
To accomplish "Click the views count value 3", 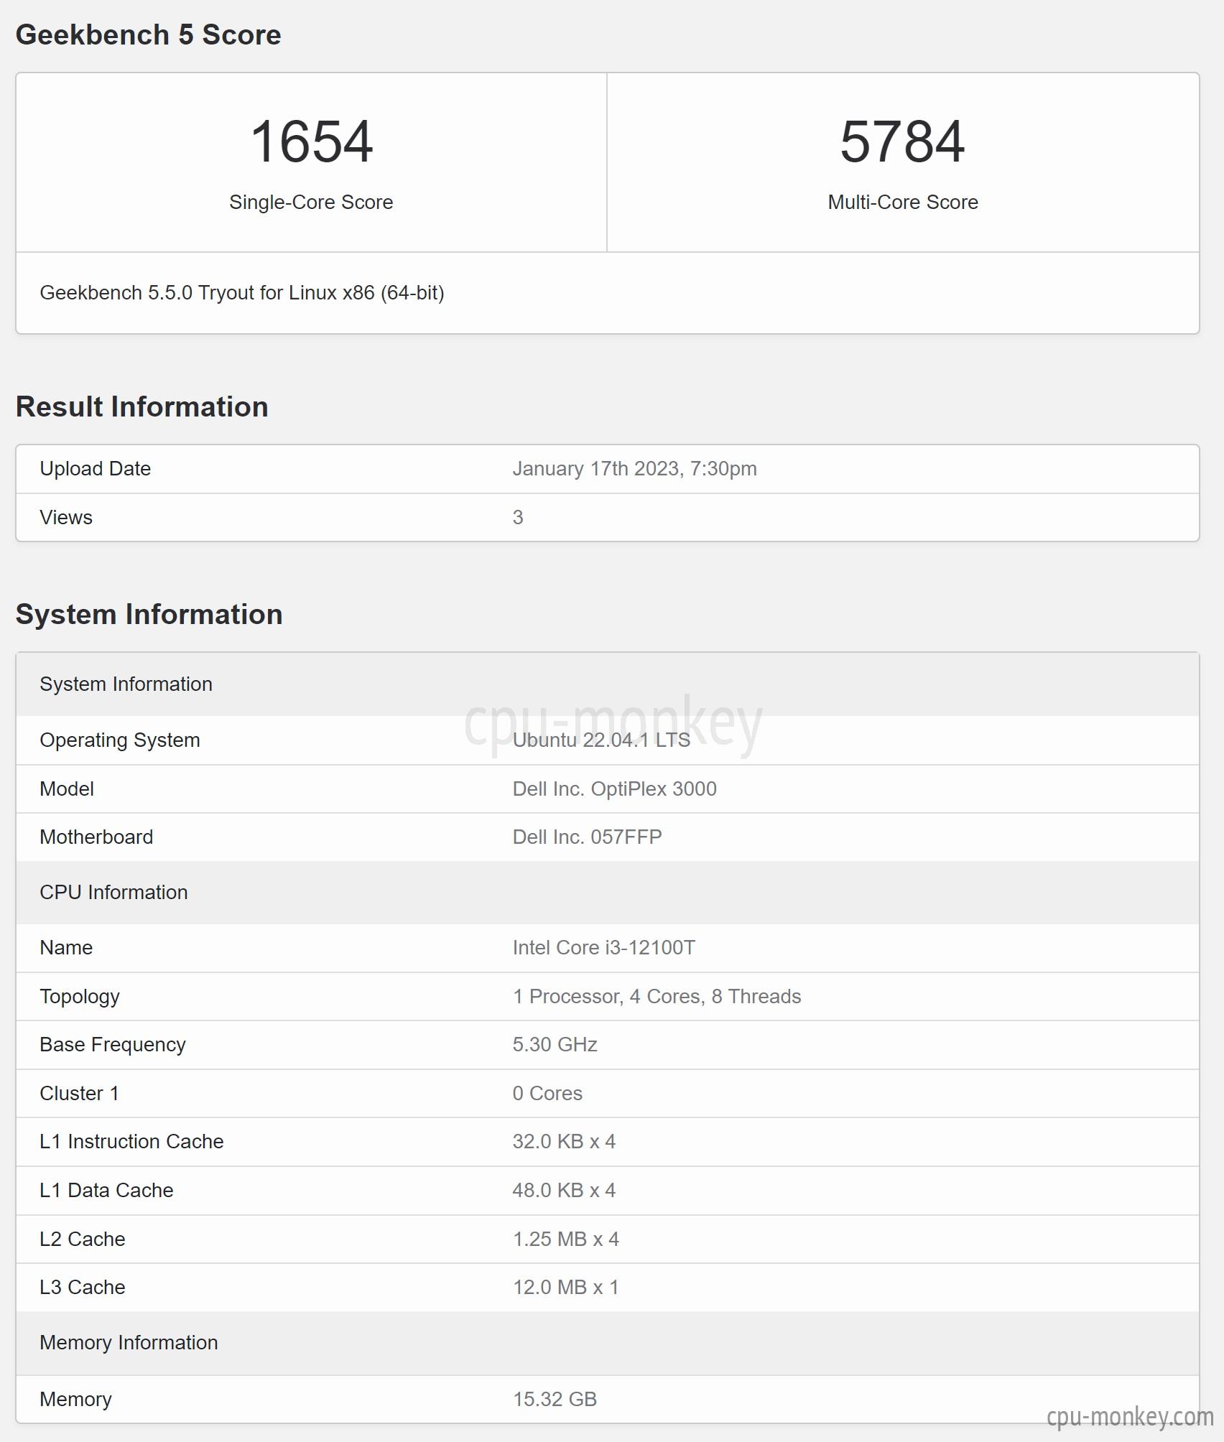I will pyautogui.click(x=518, y=518).
